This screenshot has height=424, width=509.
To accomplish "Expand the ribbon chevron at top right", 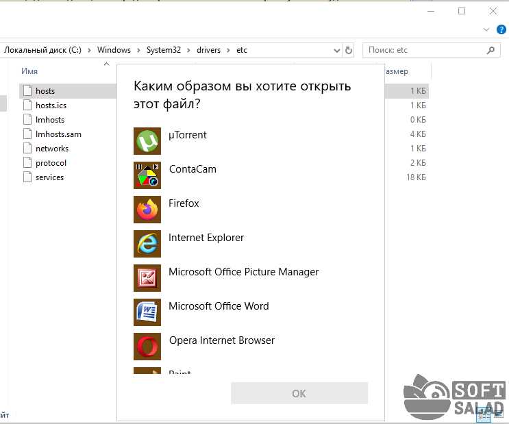I will click(x=487, y=30).
